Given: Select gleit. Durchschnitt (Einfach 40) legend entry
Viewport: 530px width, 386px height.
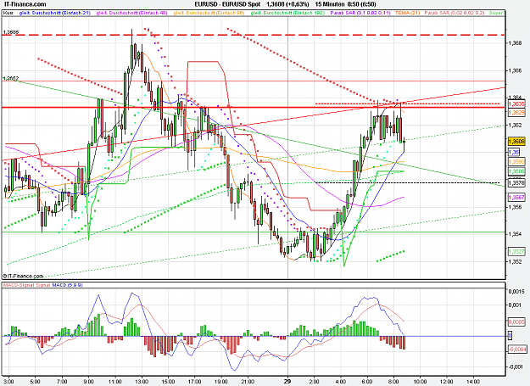Looking at the screenshot, I should (x=131, y=13).
